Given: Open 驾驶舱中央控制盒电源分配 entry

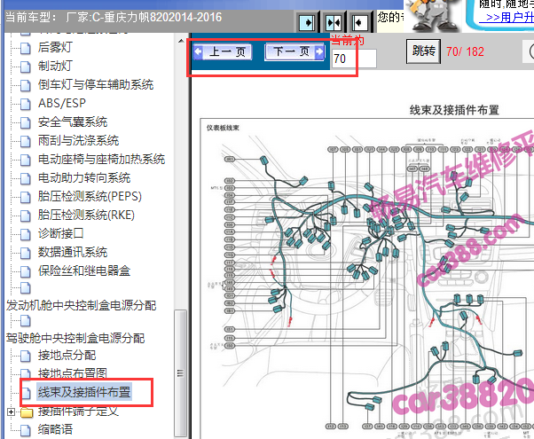Looking at the screenshot, I should pos(75,338).
